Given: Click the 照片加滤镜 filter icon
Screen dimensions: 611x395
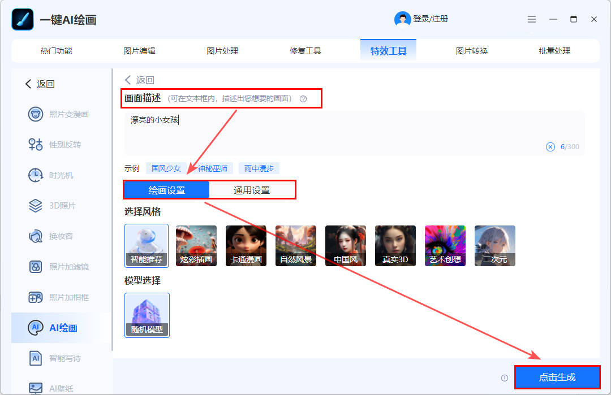Looking at the screenshot, I should click(36, 267).
